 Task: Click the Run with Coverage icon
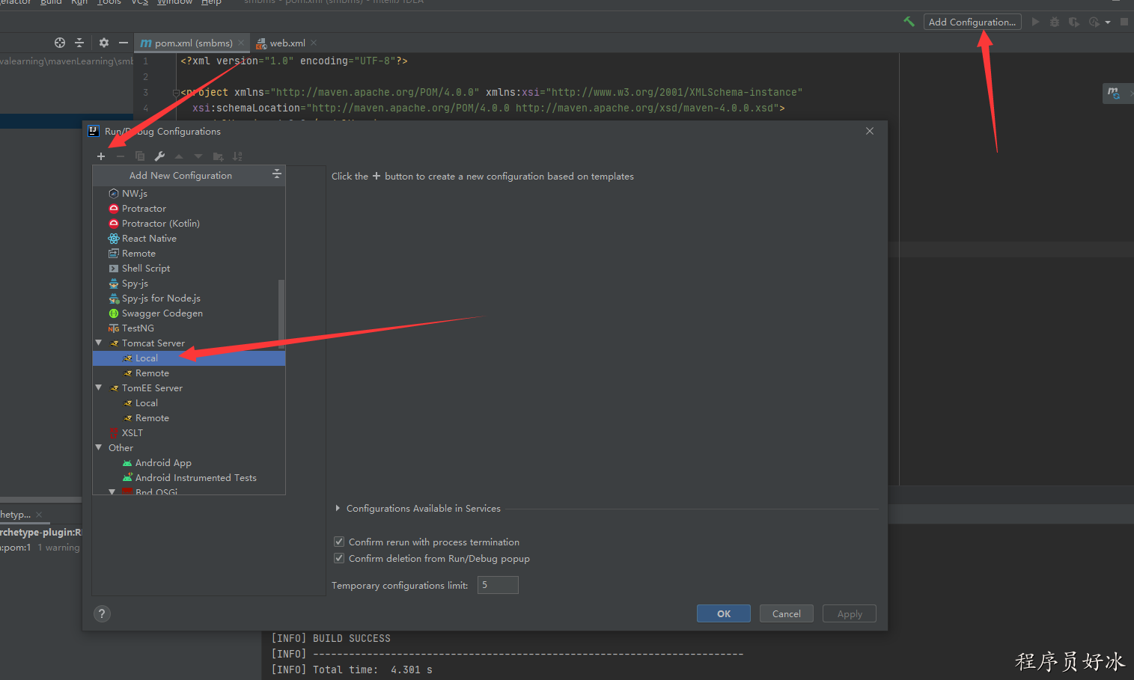tap(1074, 22)
